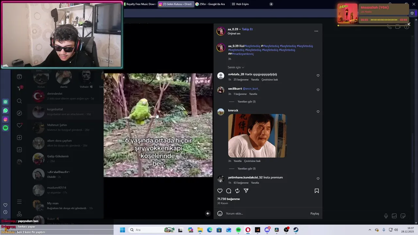This screenshot has height=235, width=418.
Task: Open post more options three dots
Action: tap(316, 31)
